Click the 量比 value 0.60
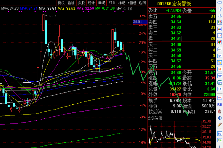The height and width of the screenshot is (148, 223). 211,89
